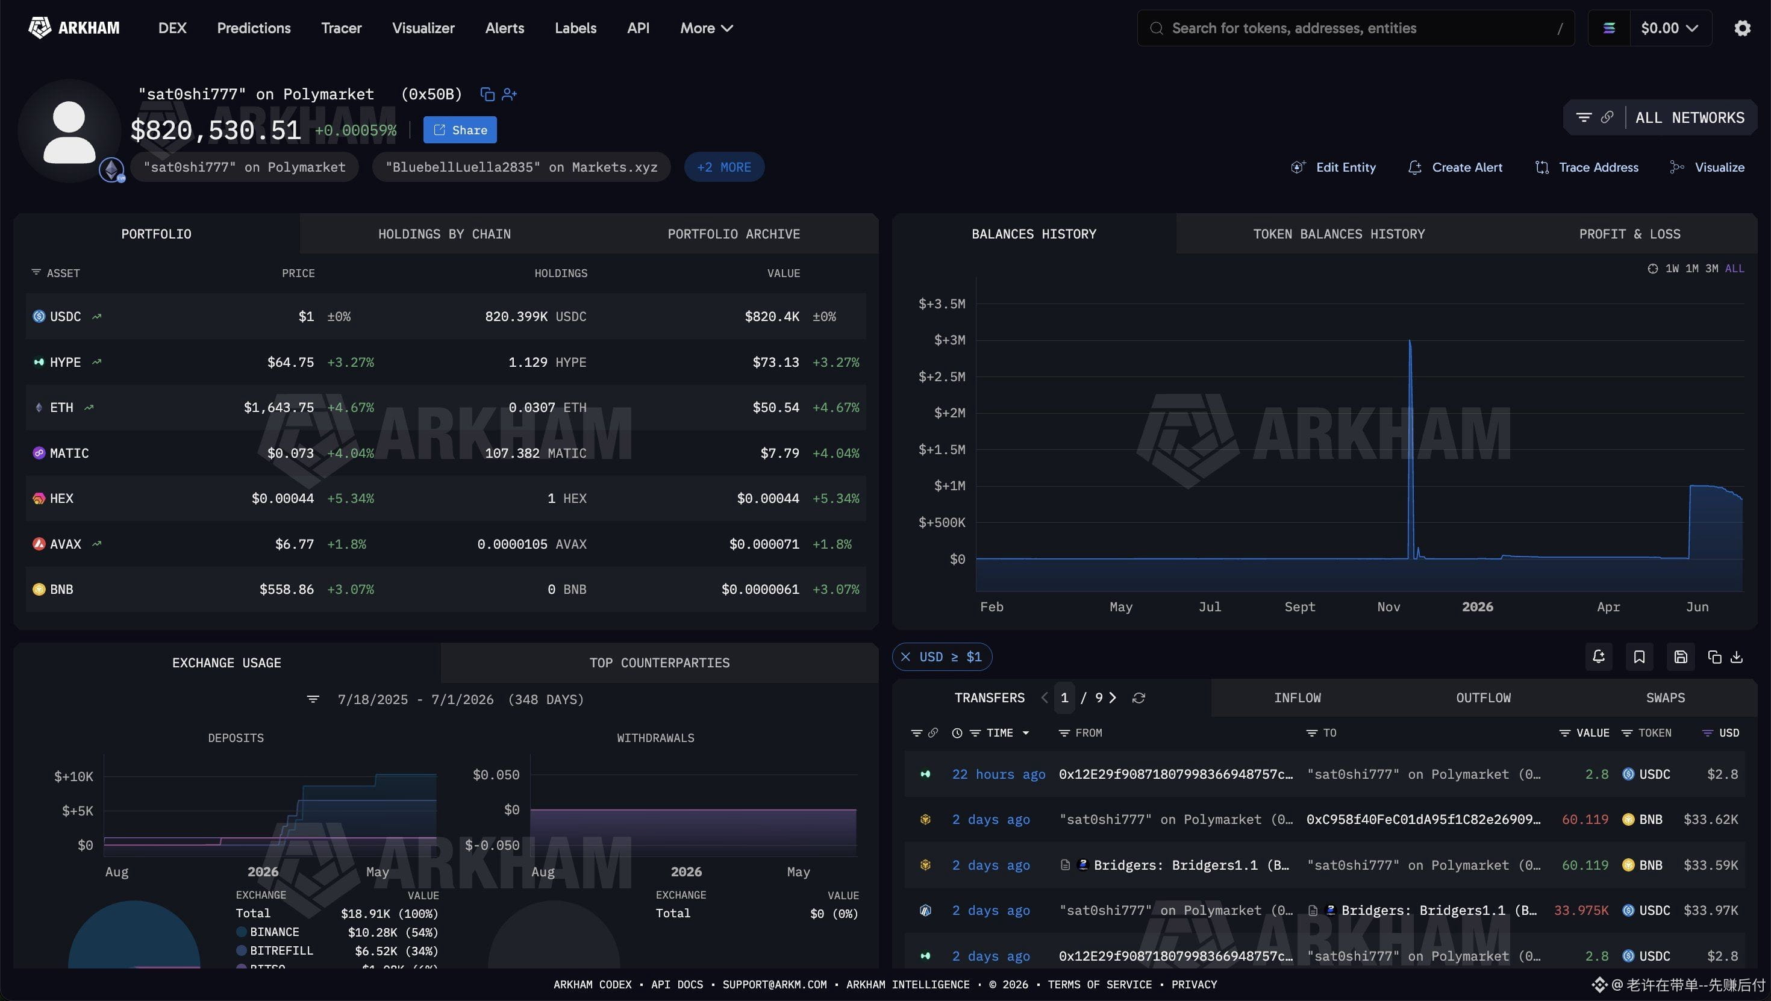Open the ASSET column sort filter

(36, 273)
